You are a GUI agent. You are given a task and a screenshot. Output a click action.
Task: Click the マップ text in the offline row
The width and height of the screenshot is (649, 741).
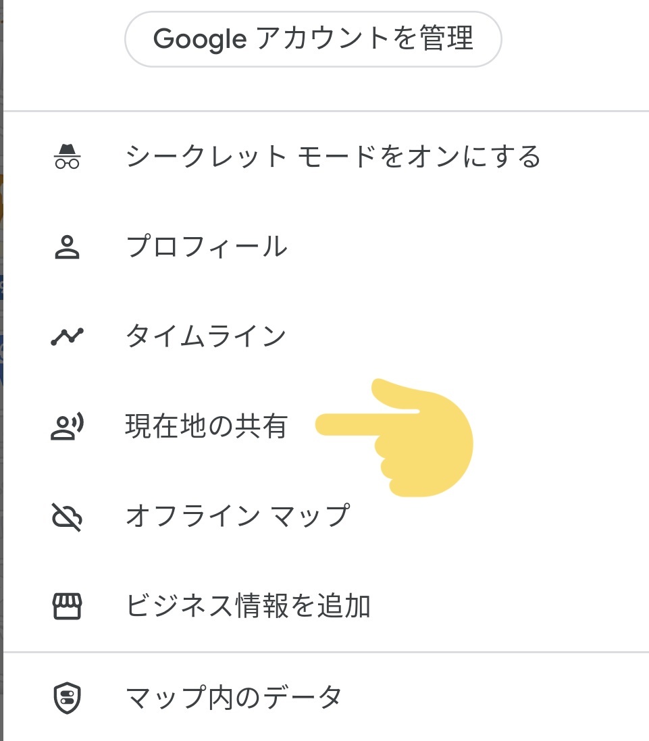pyautogui.click(x=311, y=515)
